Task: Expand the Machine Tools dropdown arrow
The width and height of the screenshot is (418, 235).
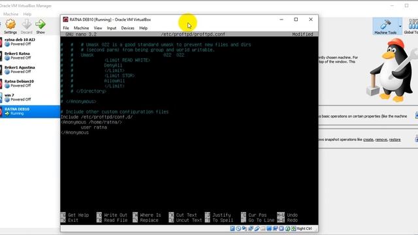Action: [x=400, y=26]
